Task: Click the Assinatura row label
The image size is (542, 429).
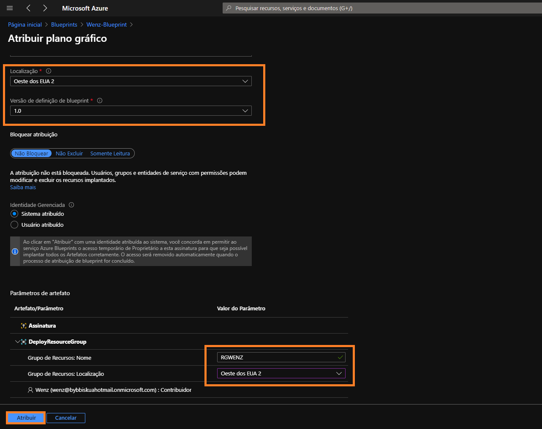Action: (42, 326)
